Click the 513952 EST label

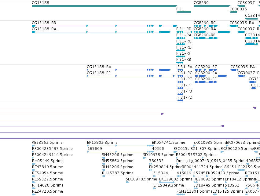pos(232,185)
